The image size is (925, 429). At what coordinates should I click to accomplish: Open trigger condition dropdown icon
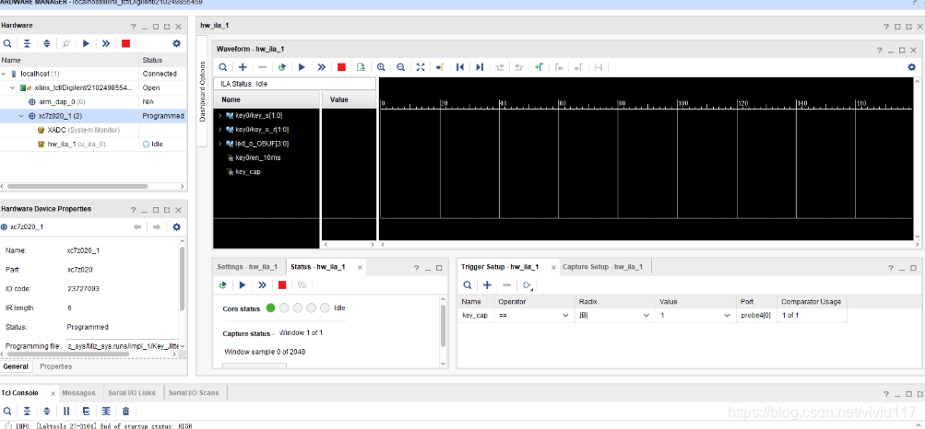[x=527, y=285]
